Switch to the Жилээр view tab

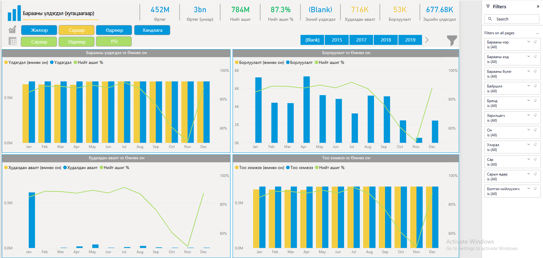(x=39, y=30)
